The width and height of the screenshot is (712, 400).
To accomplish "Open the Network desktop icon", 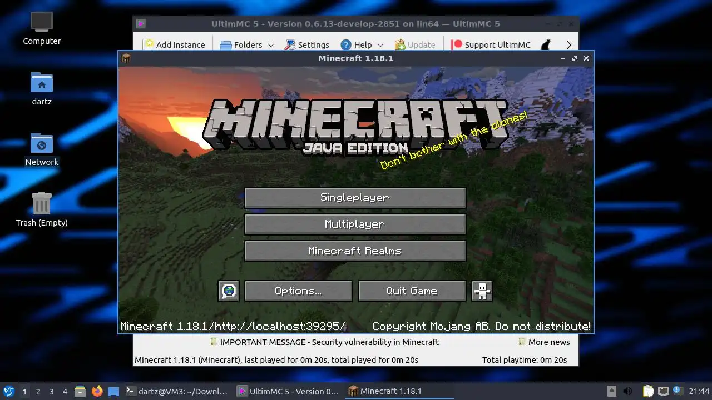I will tap(42, 149).
